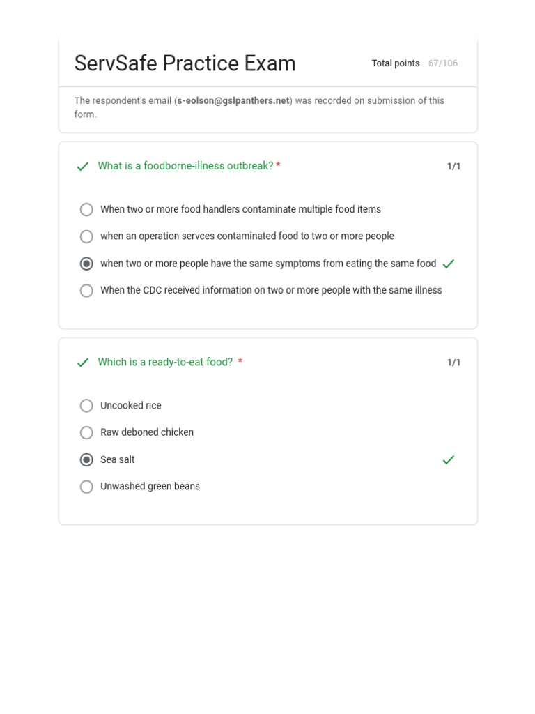Screen dimensions: 535x714
Task: Pick the 'Unwashed green beans' radio button
Action: 86,487
